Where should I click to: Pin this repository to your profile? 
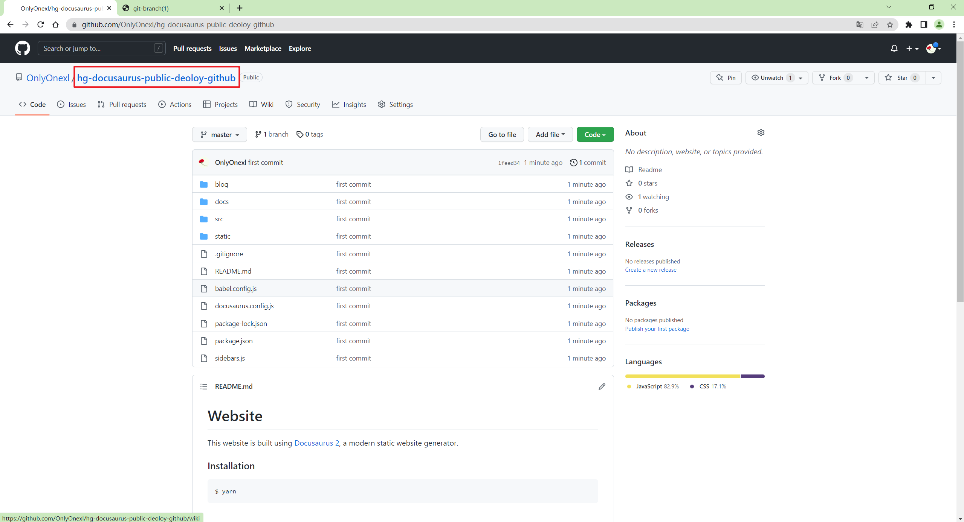pos(726,78)
